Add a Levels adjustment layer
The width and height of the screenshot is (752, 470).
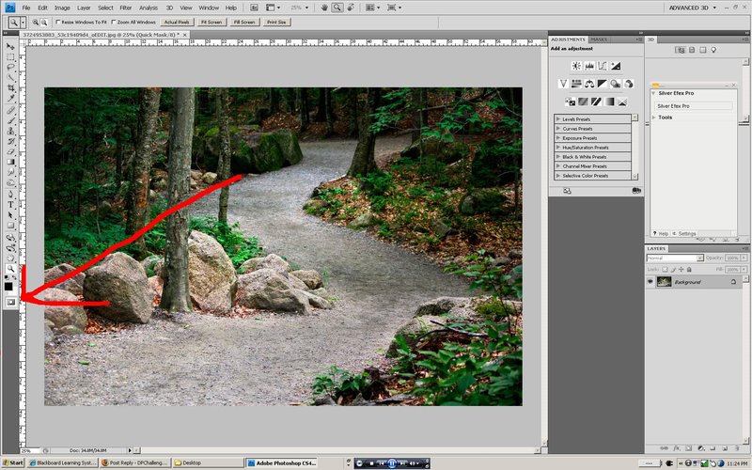click(x=589, y=66)
